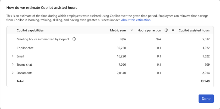Click the Metric sum column header
The width and height of the screenshot is (220, 109).
[x=118, y=30]
